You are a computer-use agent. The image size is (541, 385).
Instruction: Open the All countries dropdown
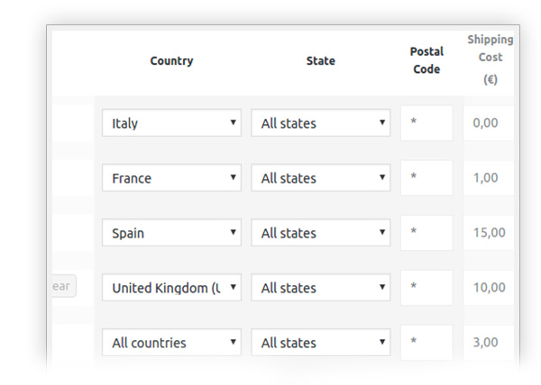(171, 343)
